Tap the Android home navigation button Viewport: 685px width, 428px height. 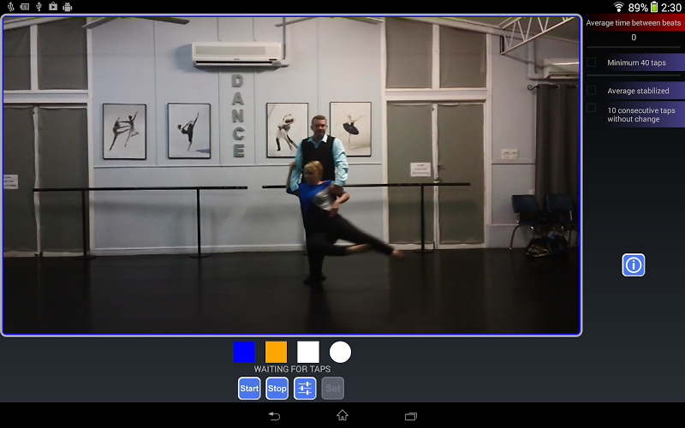(x=342, y=415)
